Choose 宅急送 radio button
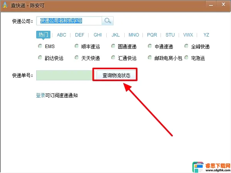This screenshot has width=231, height=173. pyautogui.click(x=186, y=58)
